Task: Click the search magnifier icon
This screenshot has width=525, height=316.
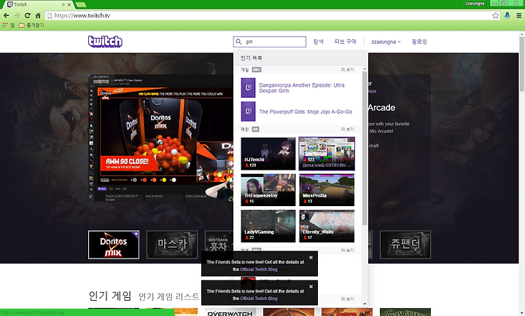Action: [x=238, y=42]
